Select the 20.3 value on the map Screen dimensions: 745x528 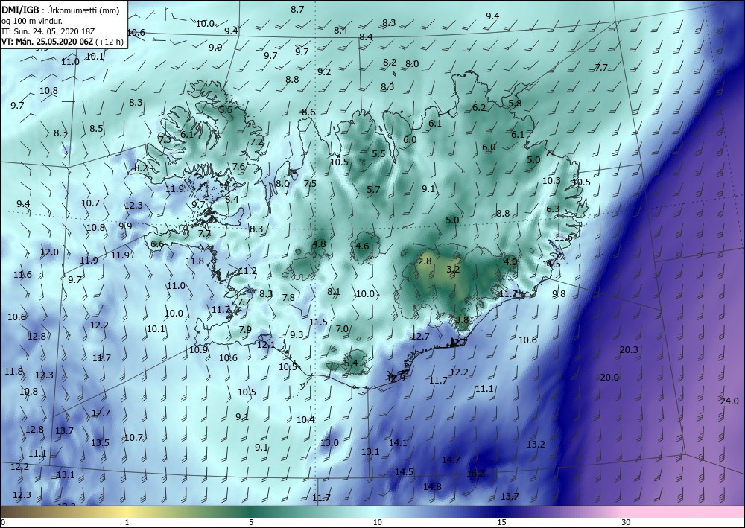(x=629, y=350)
